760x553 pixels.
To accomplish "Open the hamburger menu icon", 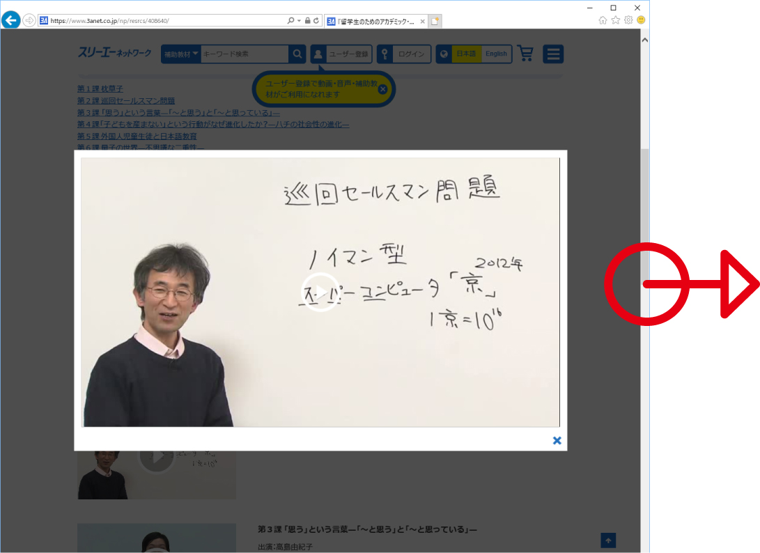I will [x=553, y=54].
